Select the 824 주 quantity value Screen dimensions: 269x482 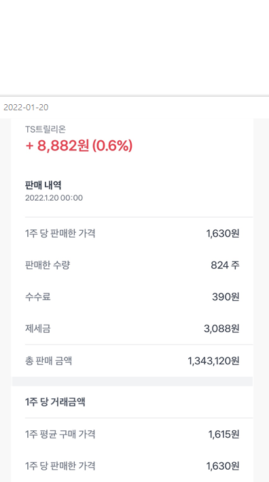[225, 266]
